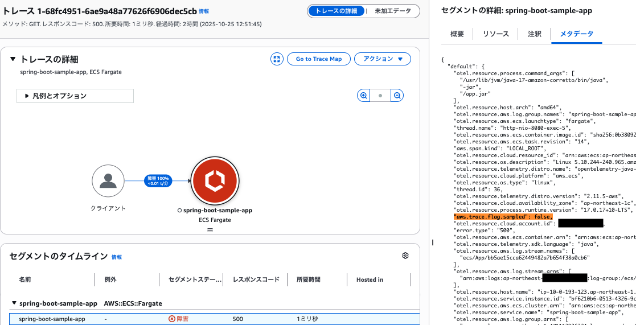Viewport: 636px width, 325px height.
Task: Open the 概要 tab
Action: 457,34
